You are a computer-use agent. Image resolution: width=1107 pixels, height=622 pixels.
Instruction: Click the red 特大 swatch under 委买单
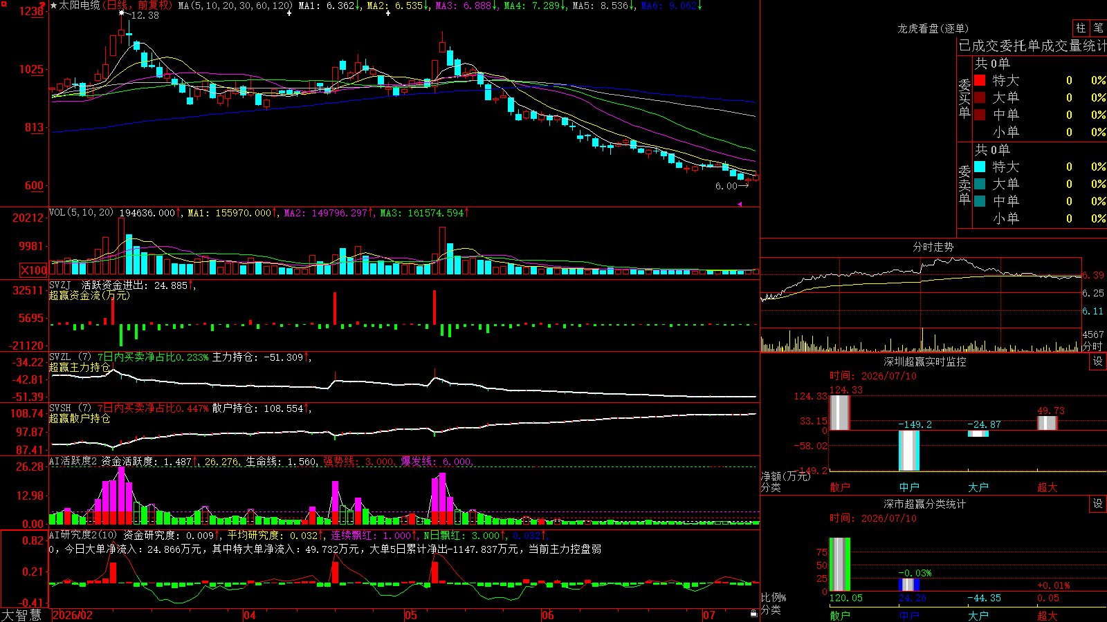[x=980, y=80]
